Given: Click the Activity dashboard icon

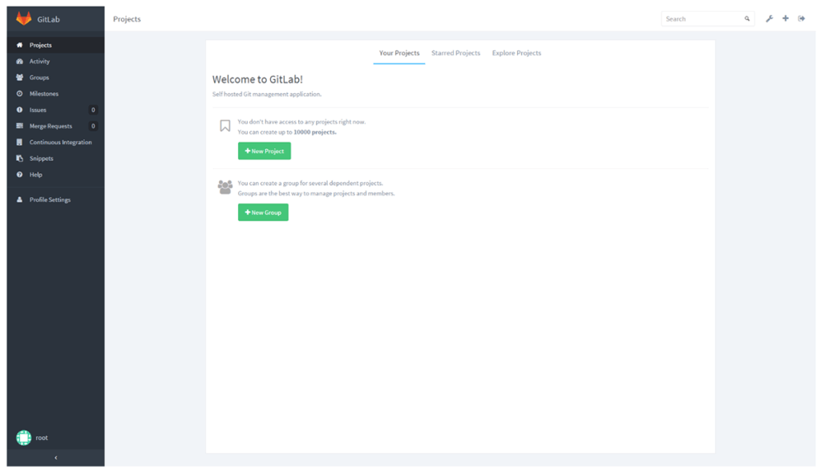Looking at the screenshot, I should tap(19, 61).
